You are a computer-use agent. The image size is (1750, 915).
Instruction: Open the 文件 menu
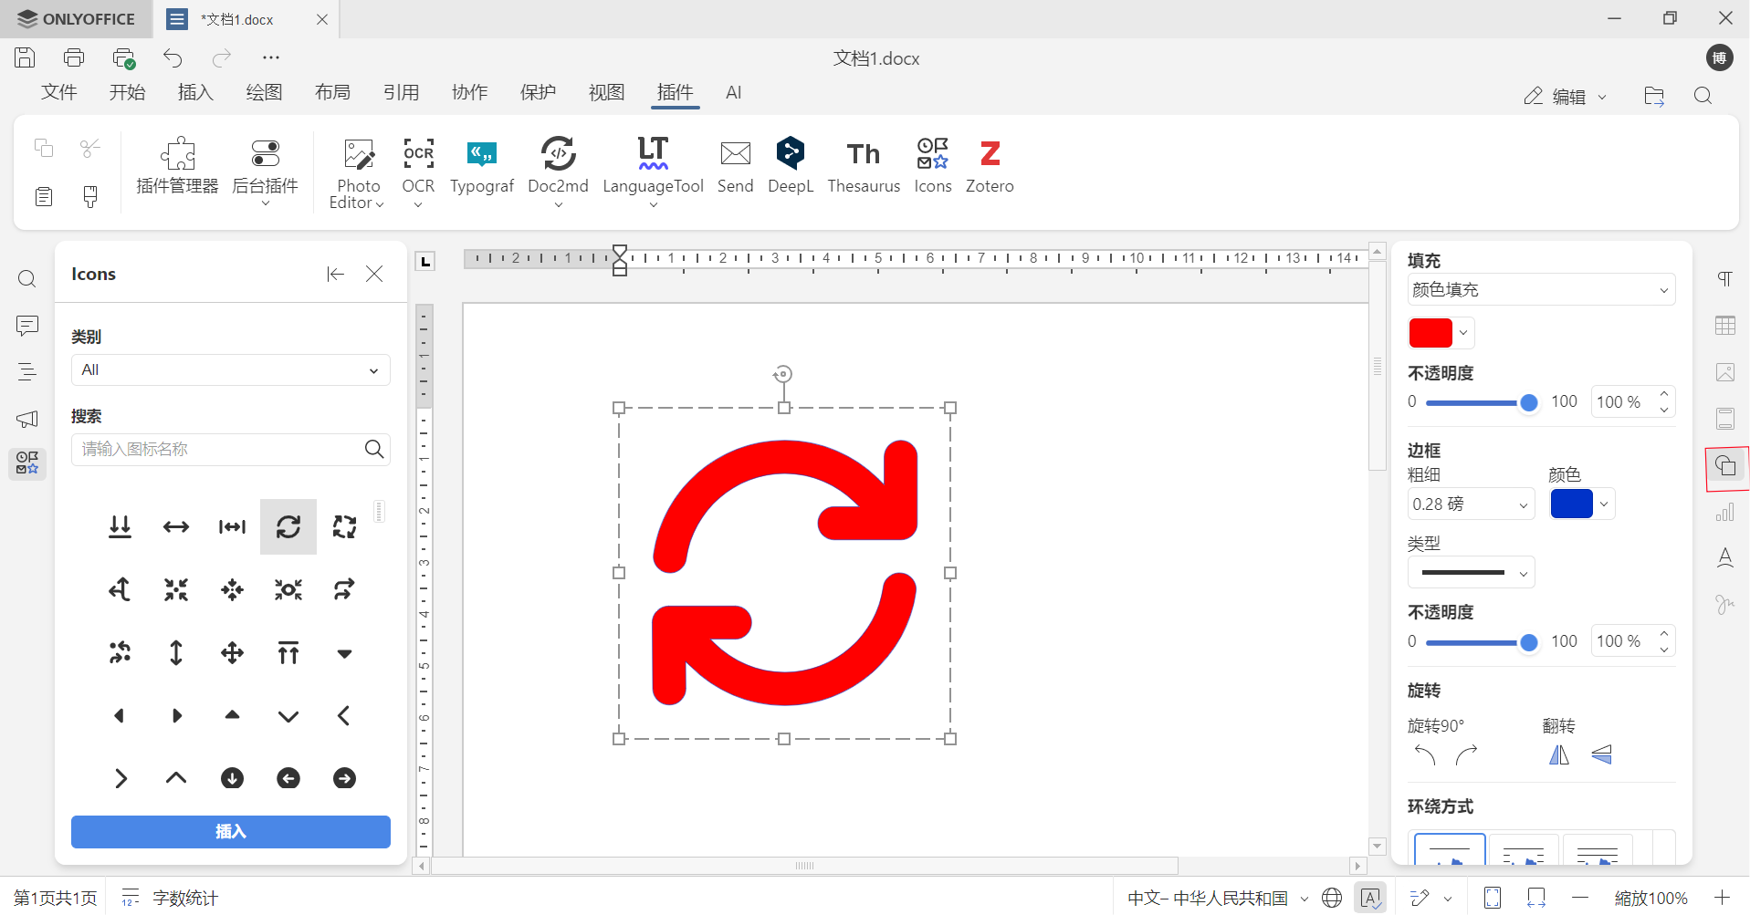coord(58,92)
